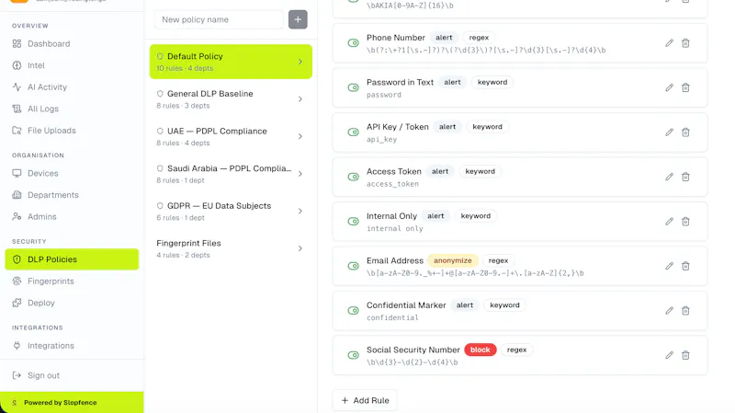Open Integrations page
The image size is (735, 413).
click(72, 346)
